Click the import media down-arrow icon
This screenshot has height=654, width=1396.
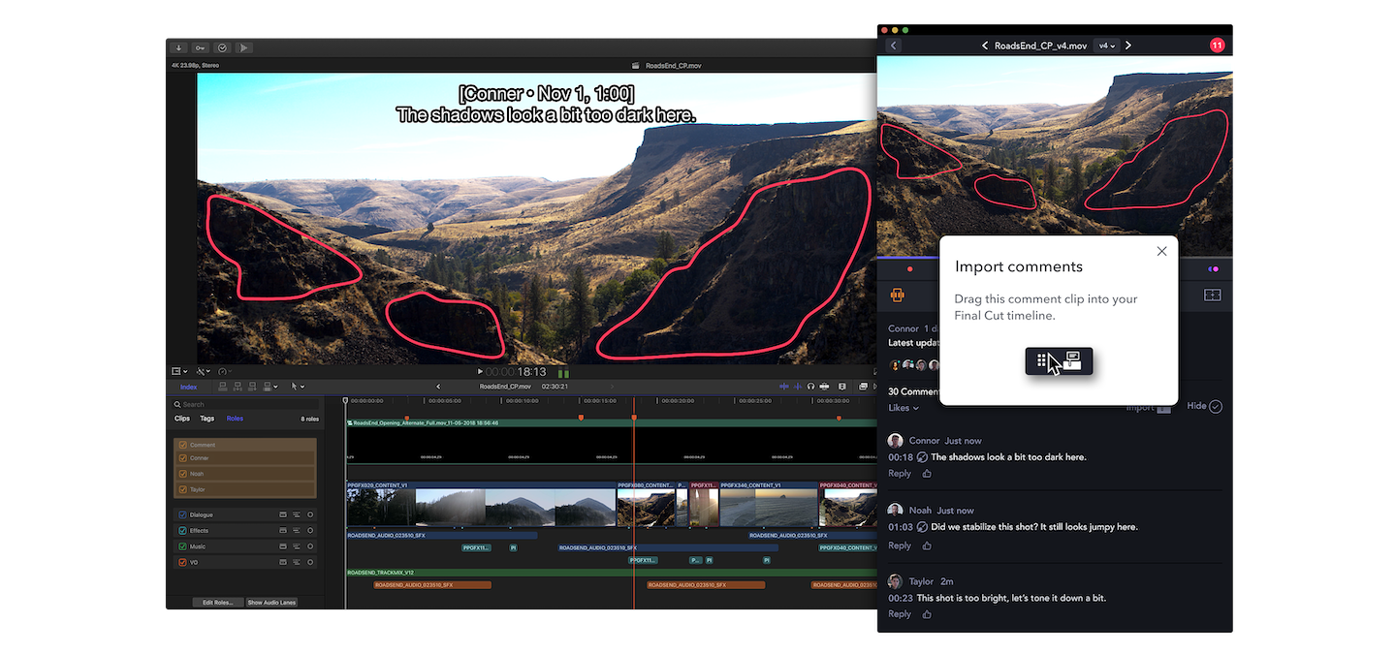(x=179, y=47)
